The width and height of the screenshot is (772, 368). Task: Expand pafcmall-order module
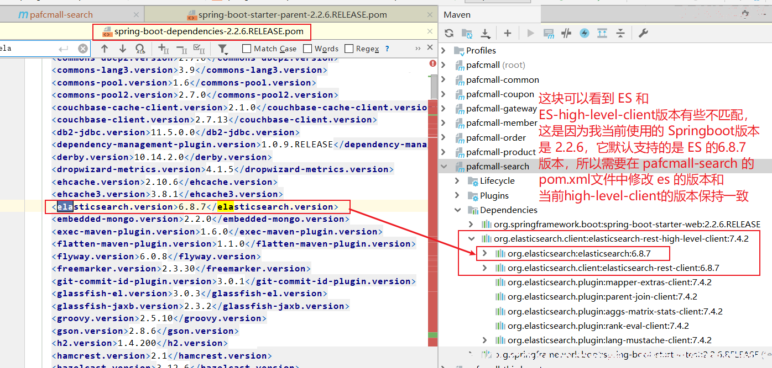tap(444, 137)
